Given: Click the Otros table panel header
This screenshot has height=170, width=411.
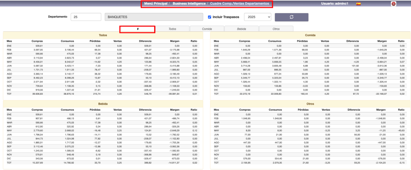Looking at the screenshot, I should [310, 103].
